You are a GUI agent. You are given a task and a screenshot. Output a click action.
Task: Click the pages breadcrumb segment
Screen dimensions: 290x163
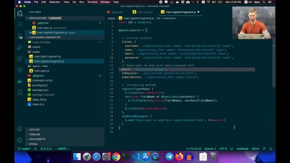pos(111,18)
